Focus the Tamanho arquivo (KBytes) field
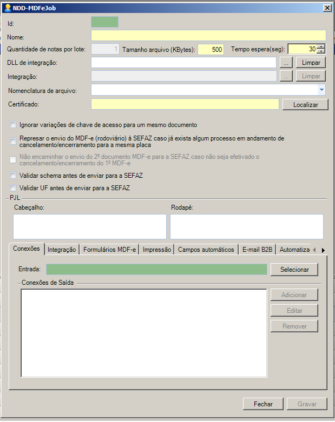 [211, 49]
